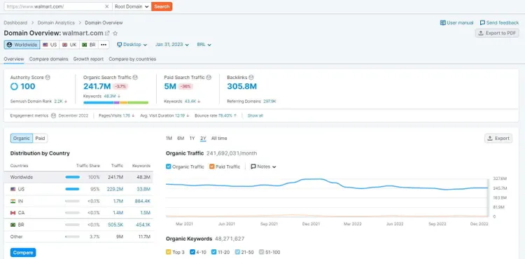Open Desktop device dropdown

(x=132, y=45)
